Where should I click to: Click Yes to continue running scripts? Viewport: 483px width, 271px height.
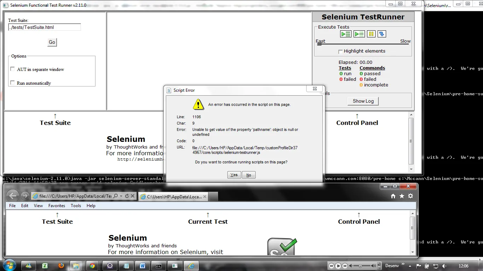click(234, 175)
